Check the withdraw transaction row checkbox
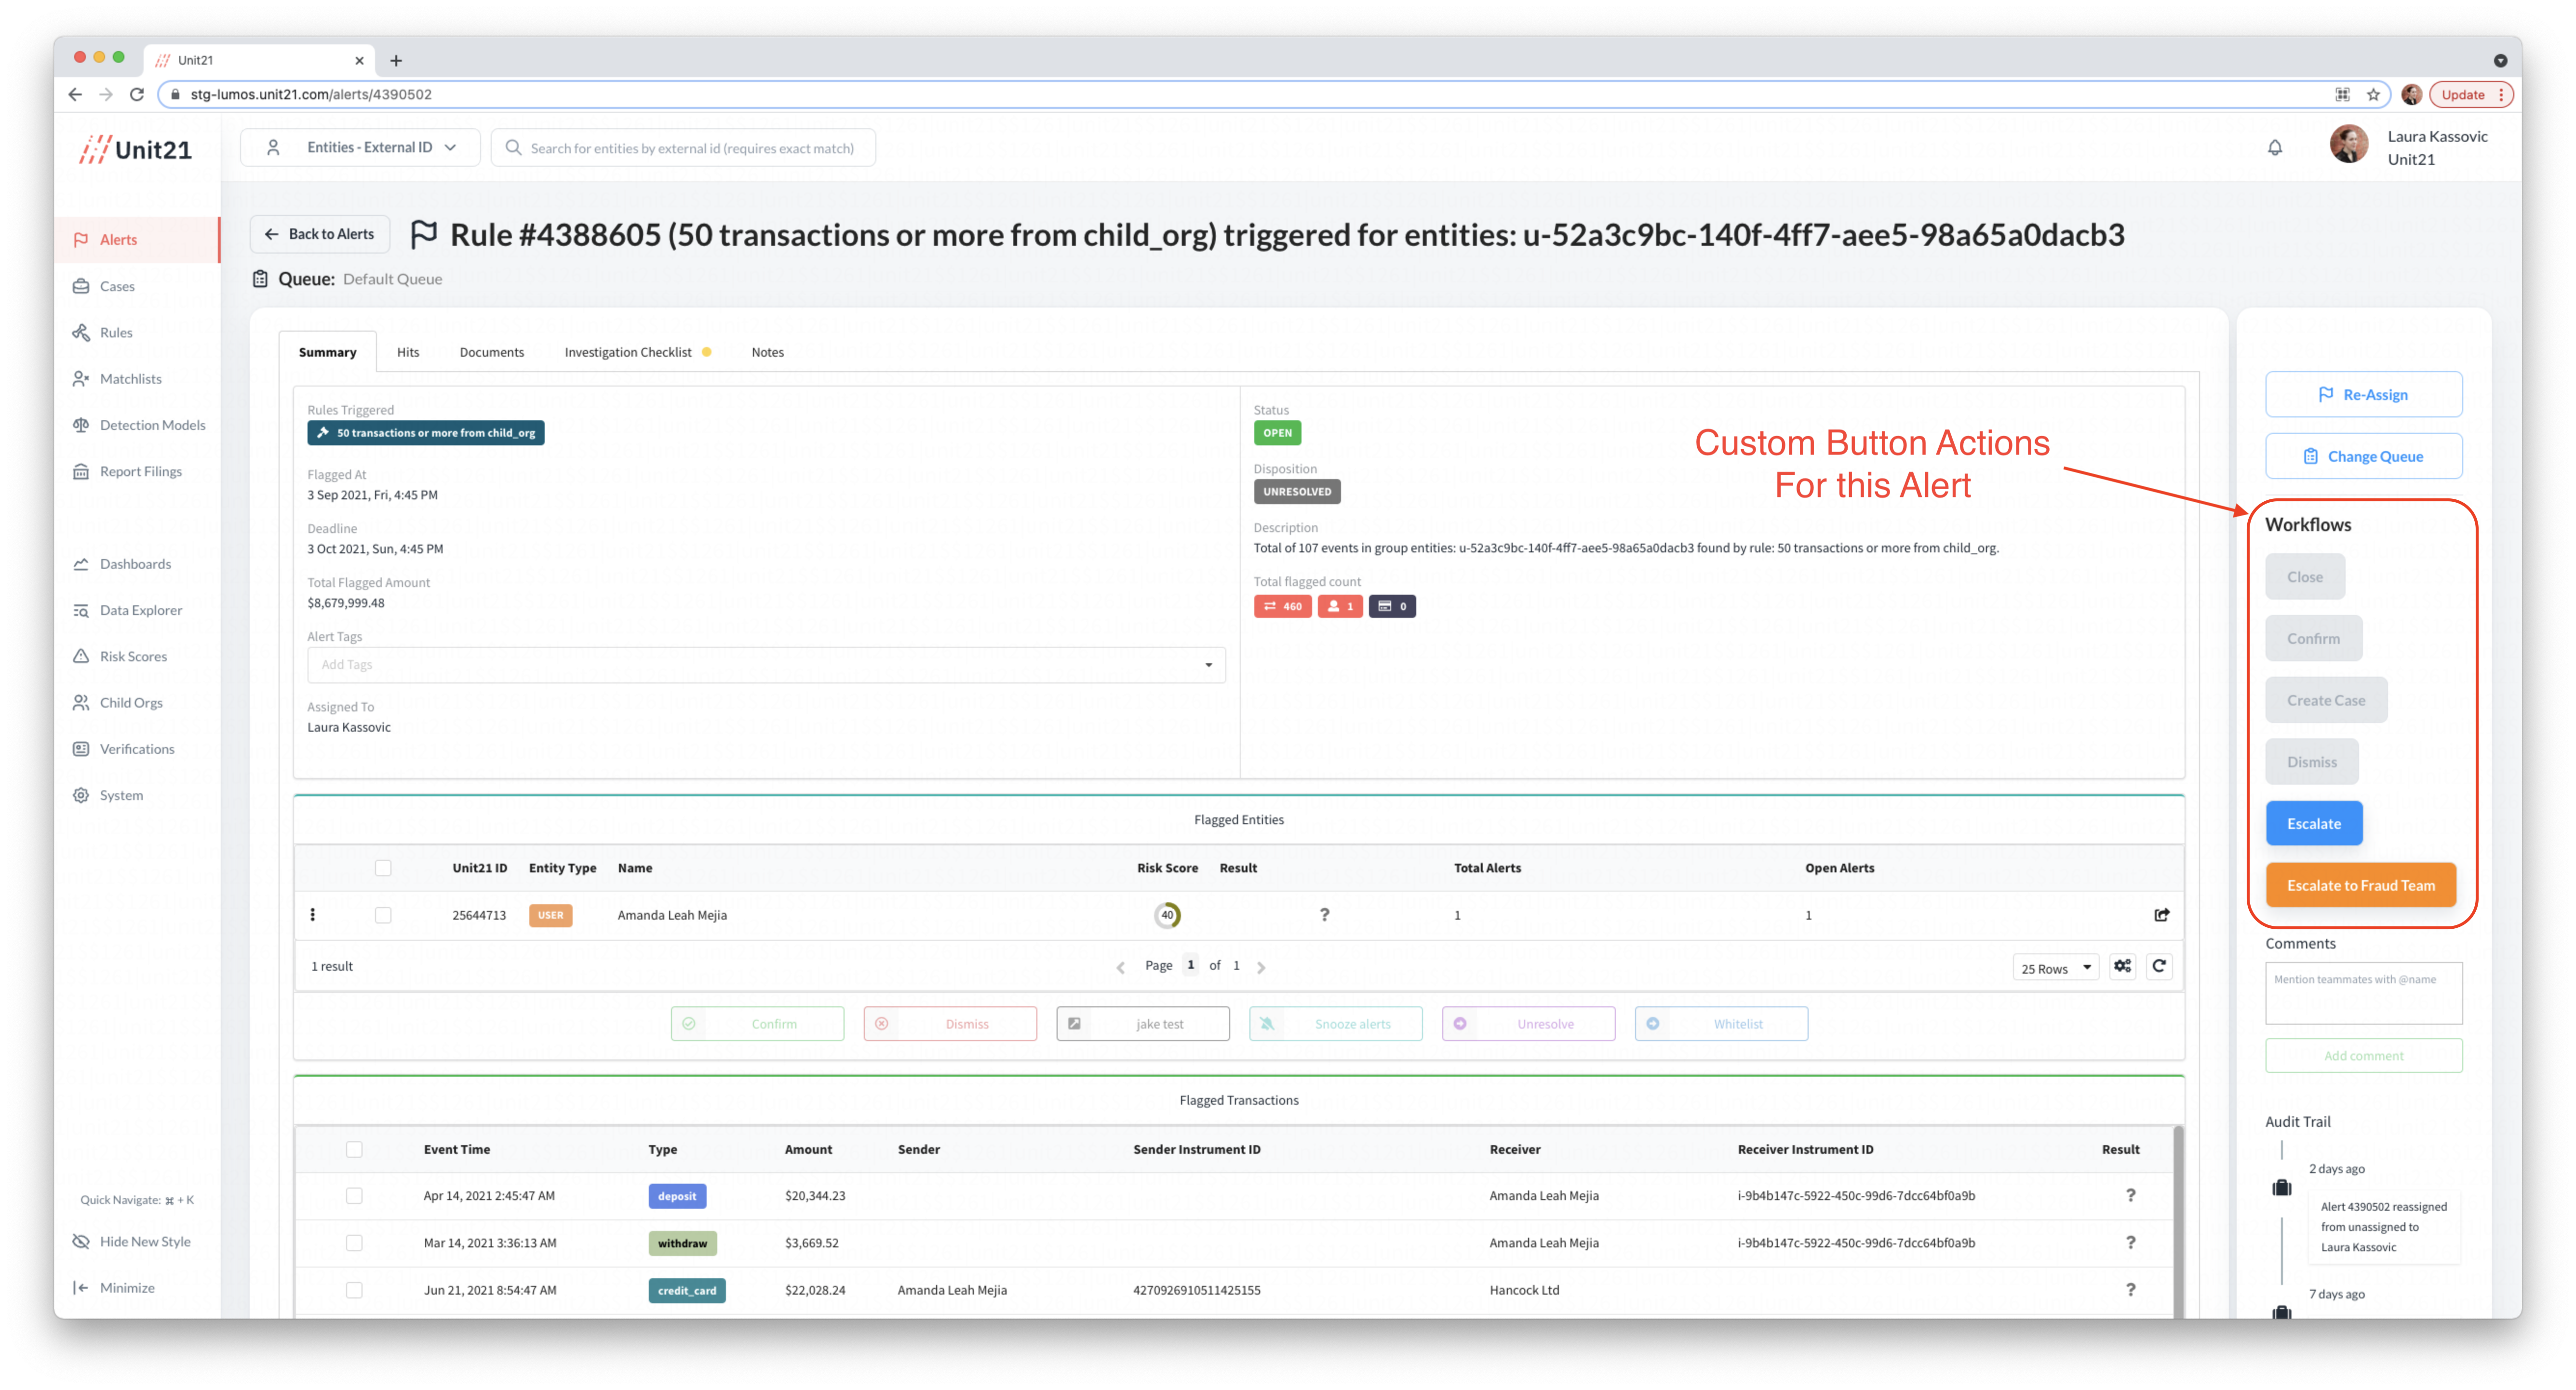 tap(354, 1243)
